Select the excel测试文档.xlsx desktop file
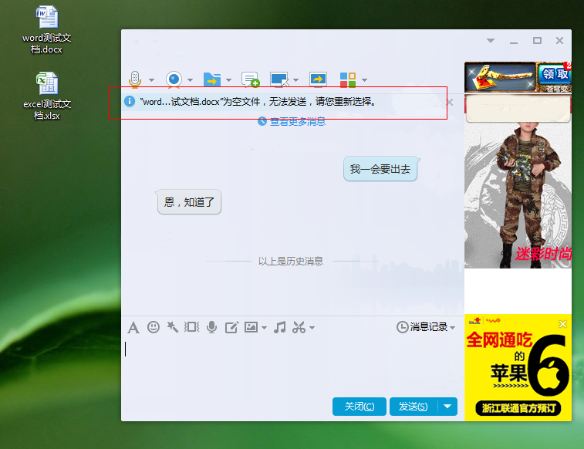This screenshot has height=449, width=584. click(47, 96)
